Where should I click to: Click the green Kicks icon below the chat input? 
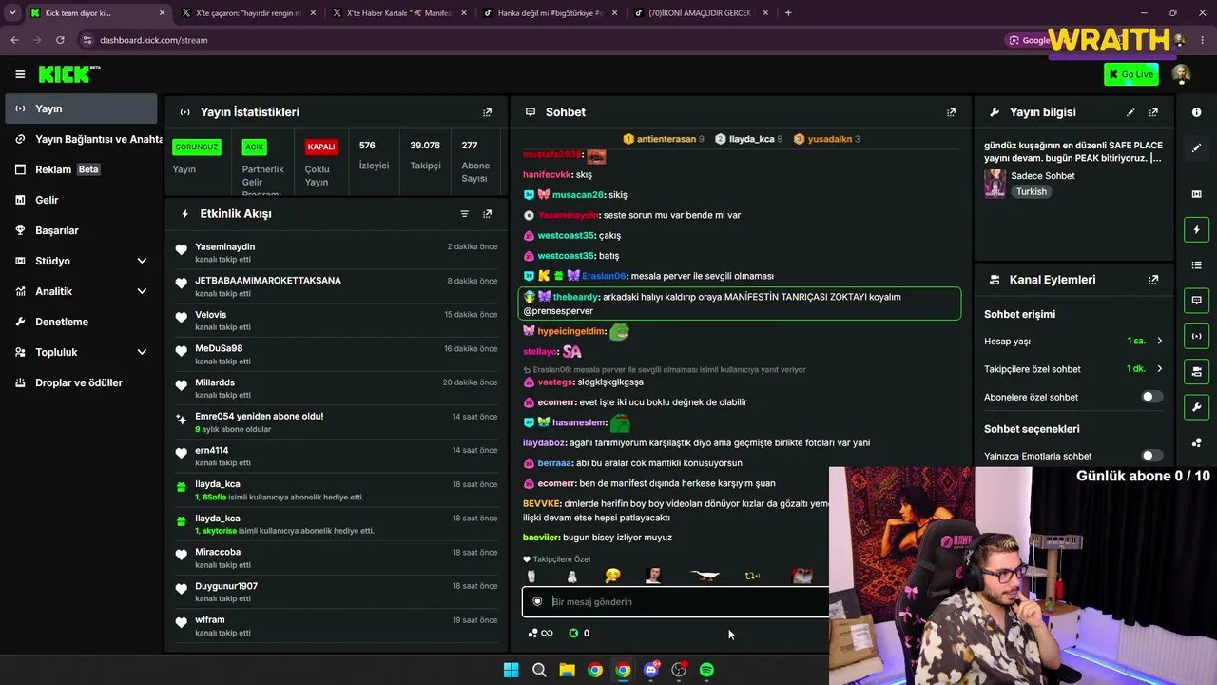pos(573,633)
